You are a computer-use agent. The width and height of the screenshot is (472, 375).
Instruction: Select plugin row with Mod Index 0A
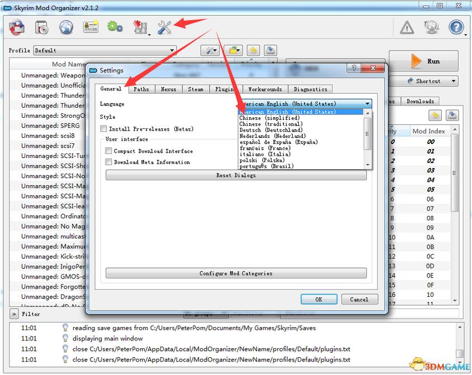pyautogui.click(x=420, y=237)
